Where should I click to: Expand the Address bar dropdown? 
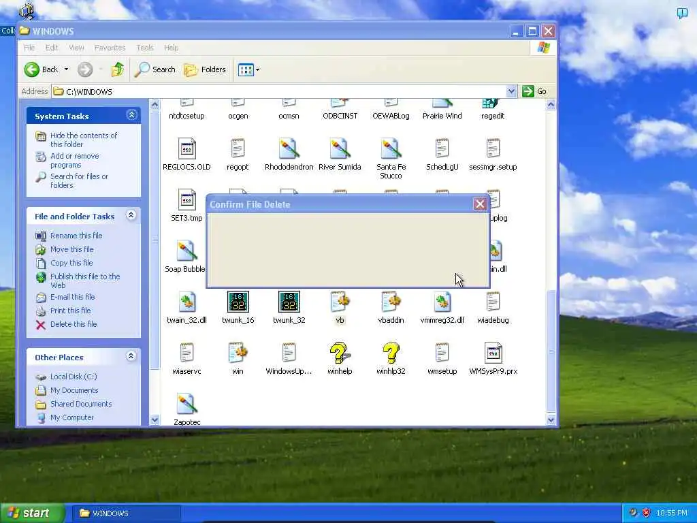[x=511, y=92]
